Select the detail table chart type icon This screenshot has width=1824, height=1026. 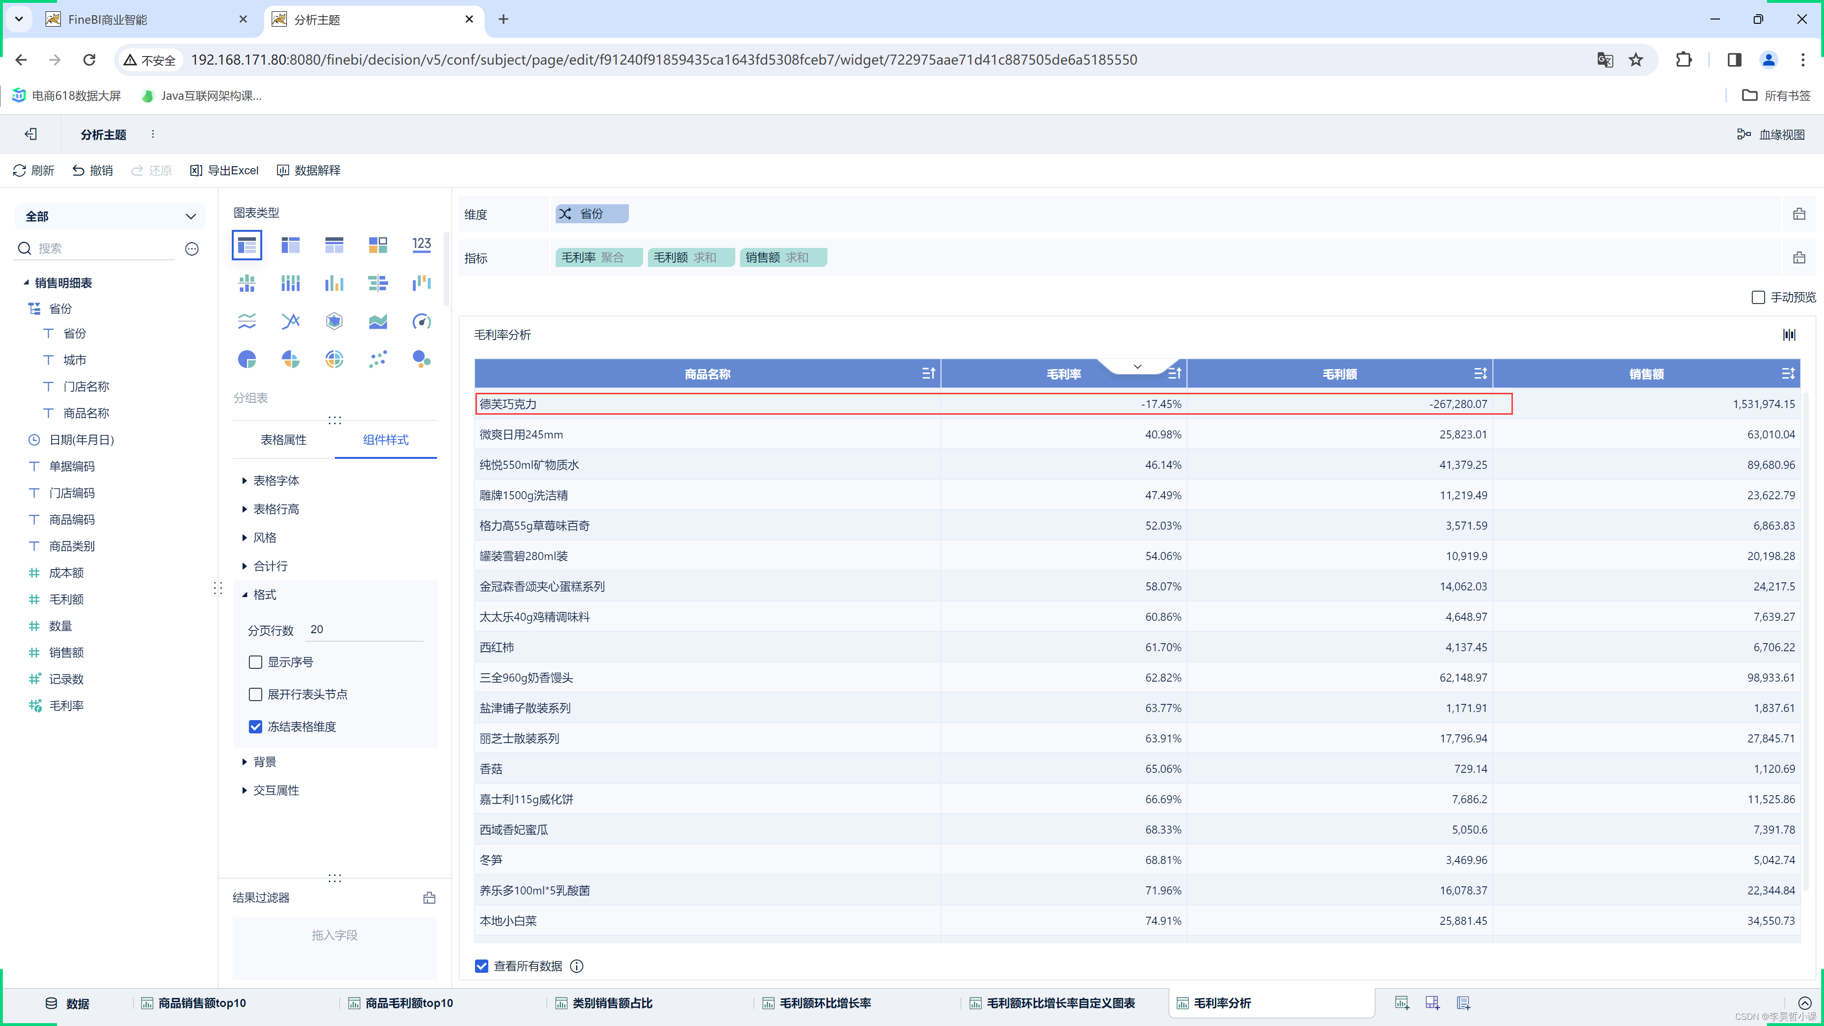[334, 246]
